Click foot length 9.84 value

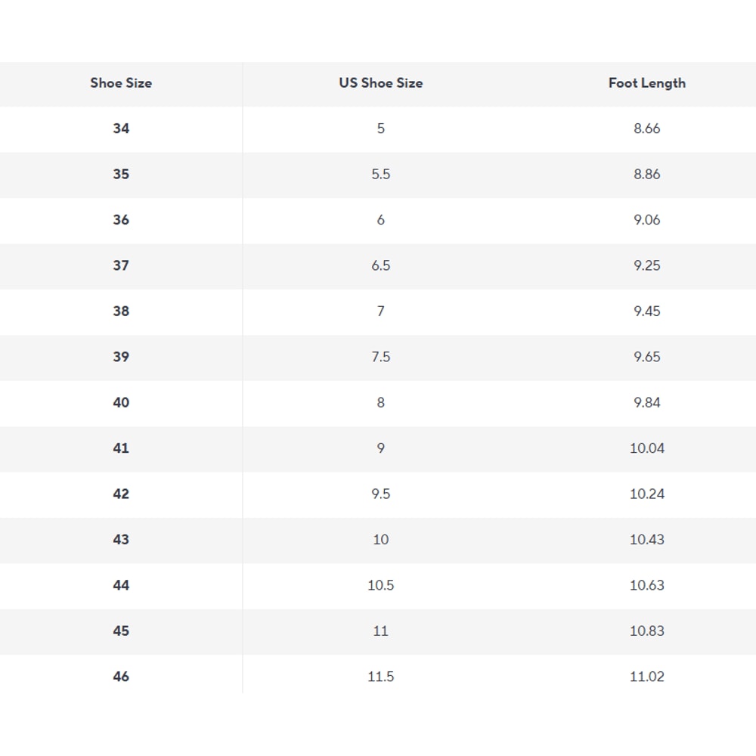[646, 402]
